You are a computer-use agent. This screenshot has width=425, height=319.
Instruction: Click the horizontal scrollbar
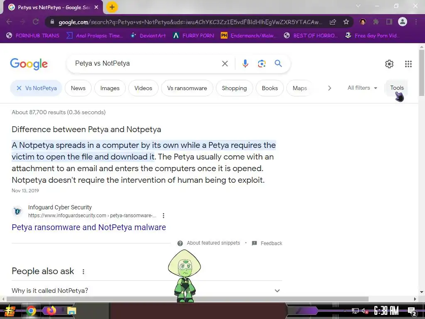click(187, 299)
